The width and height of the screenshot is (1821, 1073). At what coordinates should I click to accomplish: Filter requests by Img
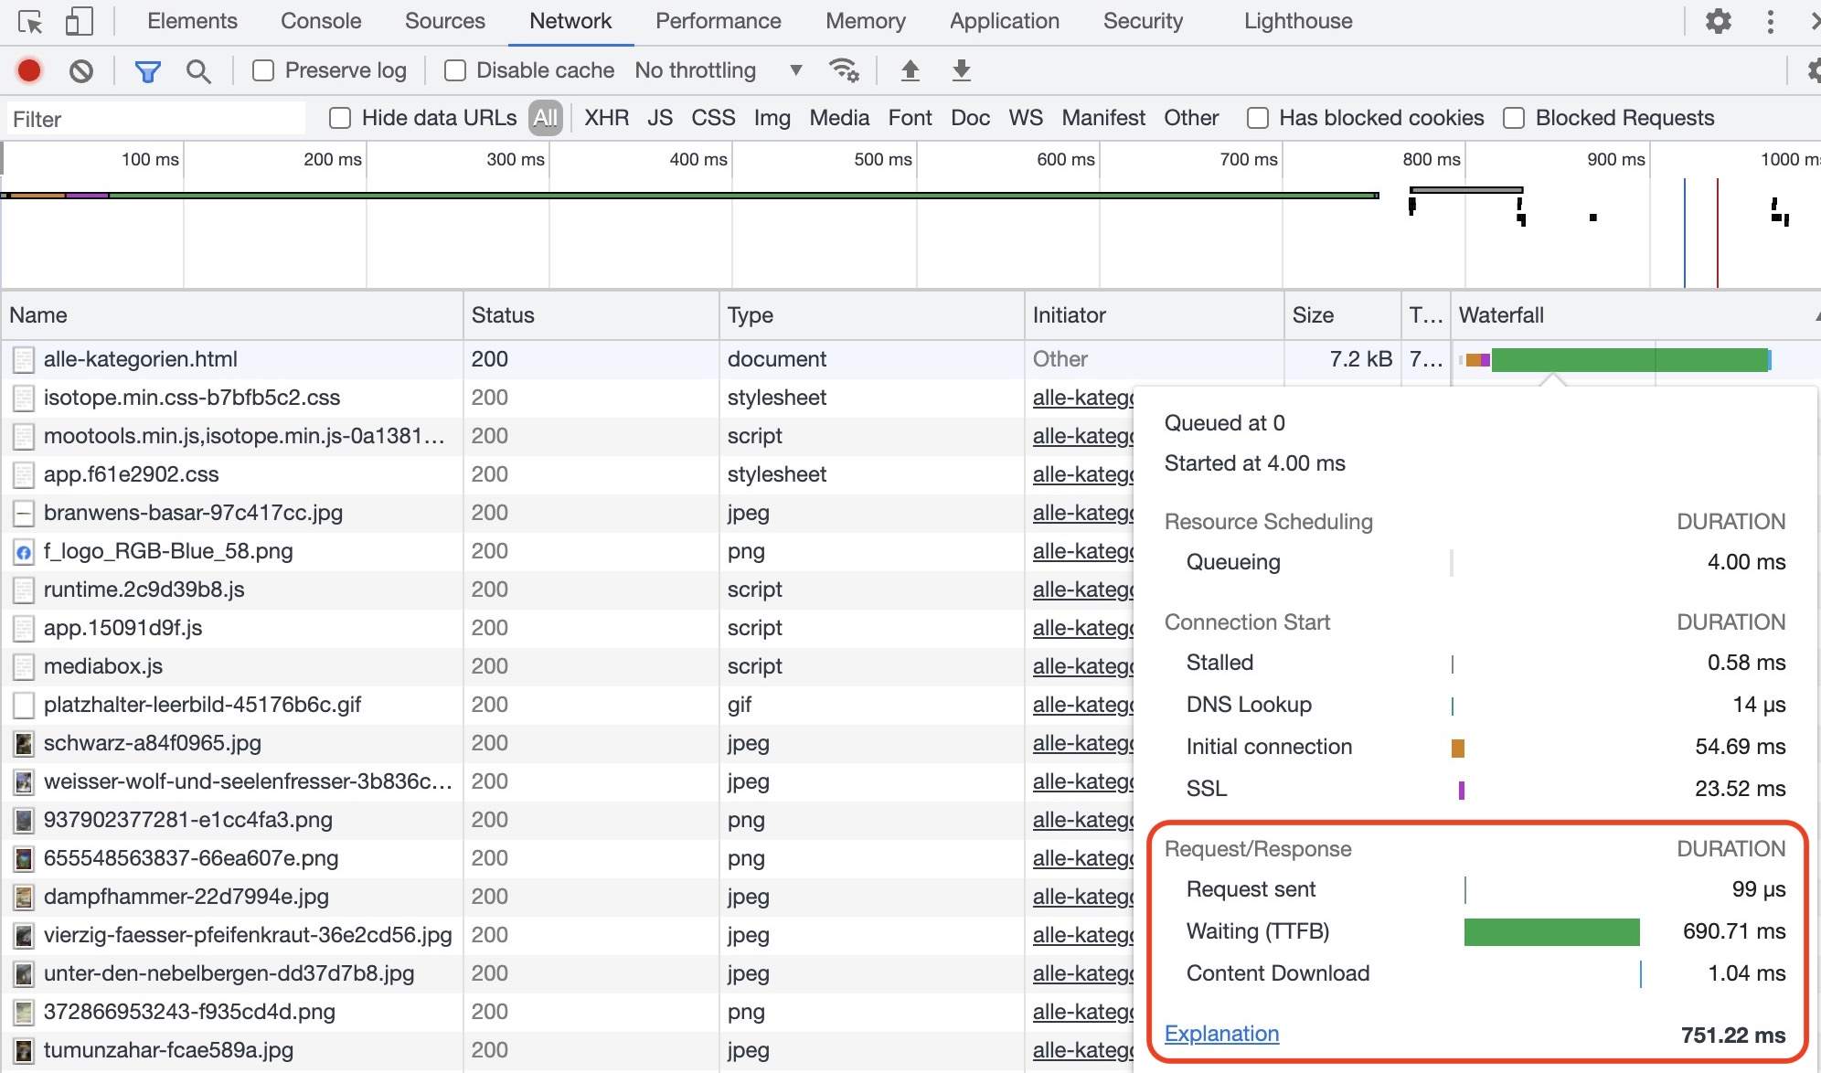pos(772,118)
